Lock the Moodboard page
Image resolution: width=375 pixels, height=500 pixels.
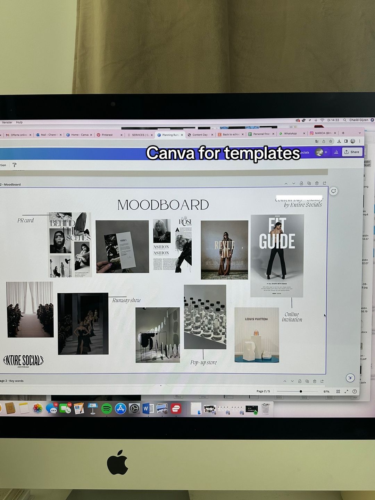(x=301, y=183)
